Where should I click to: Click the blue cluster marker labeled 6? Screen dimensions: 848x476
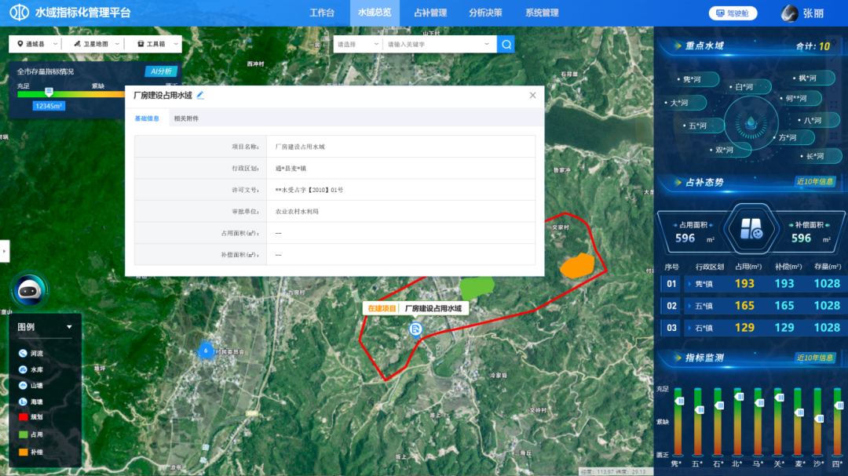pyautogui.click(x=206, y=351)
